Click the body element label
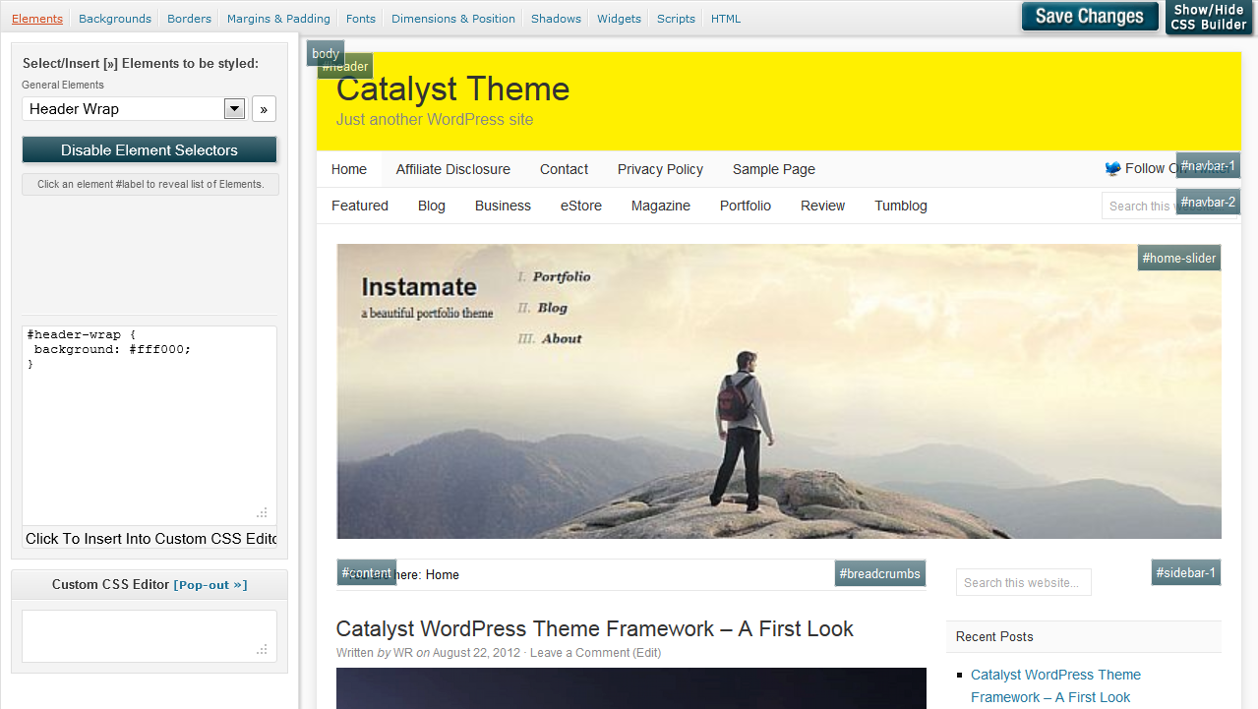 pos(326,54)
